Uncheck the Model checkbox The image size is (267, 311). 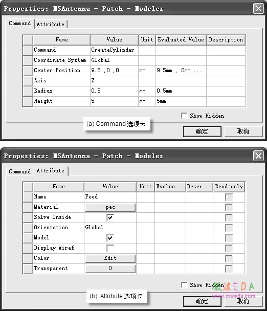coord(110,238)
